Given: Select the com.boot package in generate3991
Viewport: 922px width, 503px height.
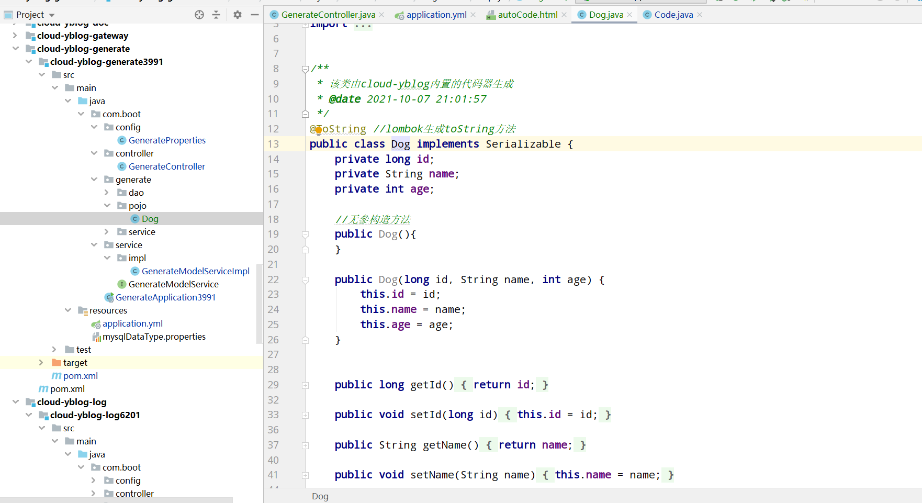Looking at the screenshot, I should click(121, 114).
